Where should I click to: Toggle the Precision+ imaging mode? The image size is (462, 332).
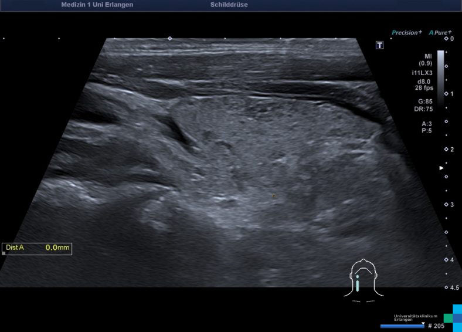(x=406, y=33)
